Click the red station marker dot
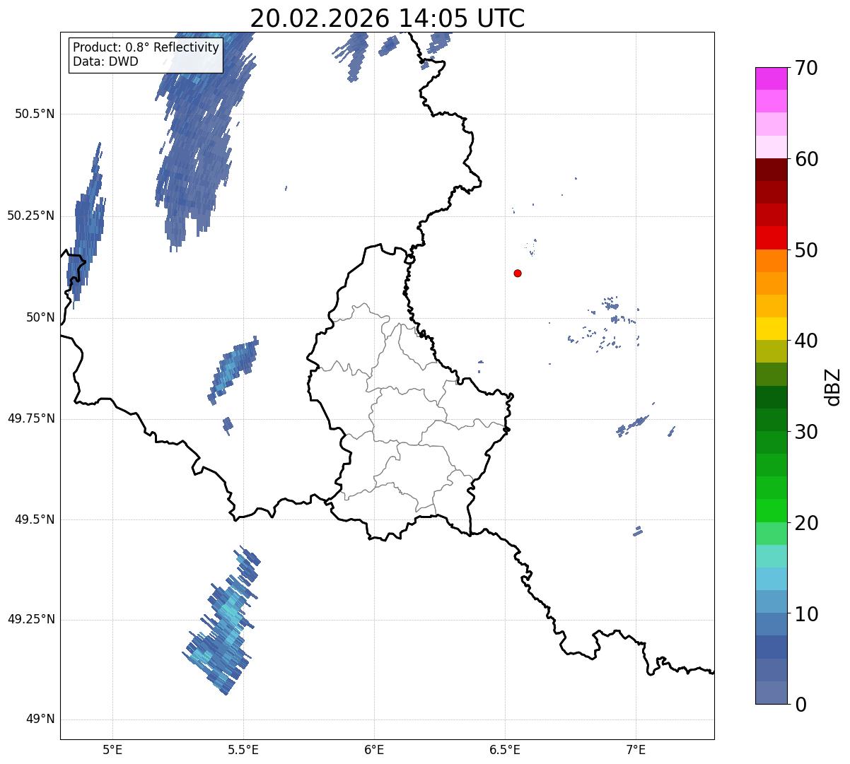 [518, 273]
